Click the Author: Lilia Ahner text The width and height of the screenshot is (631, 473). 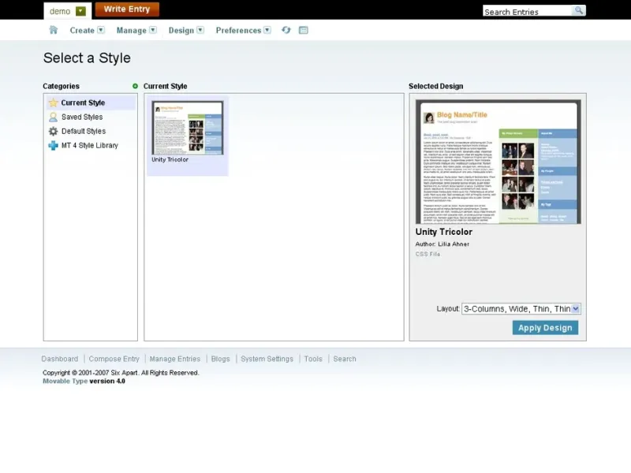point(442,244)
